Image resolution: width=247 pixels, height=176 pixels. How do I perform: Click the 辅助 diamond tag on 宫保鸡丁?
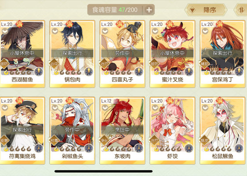204,64
